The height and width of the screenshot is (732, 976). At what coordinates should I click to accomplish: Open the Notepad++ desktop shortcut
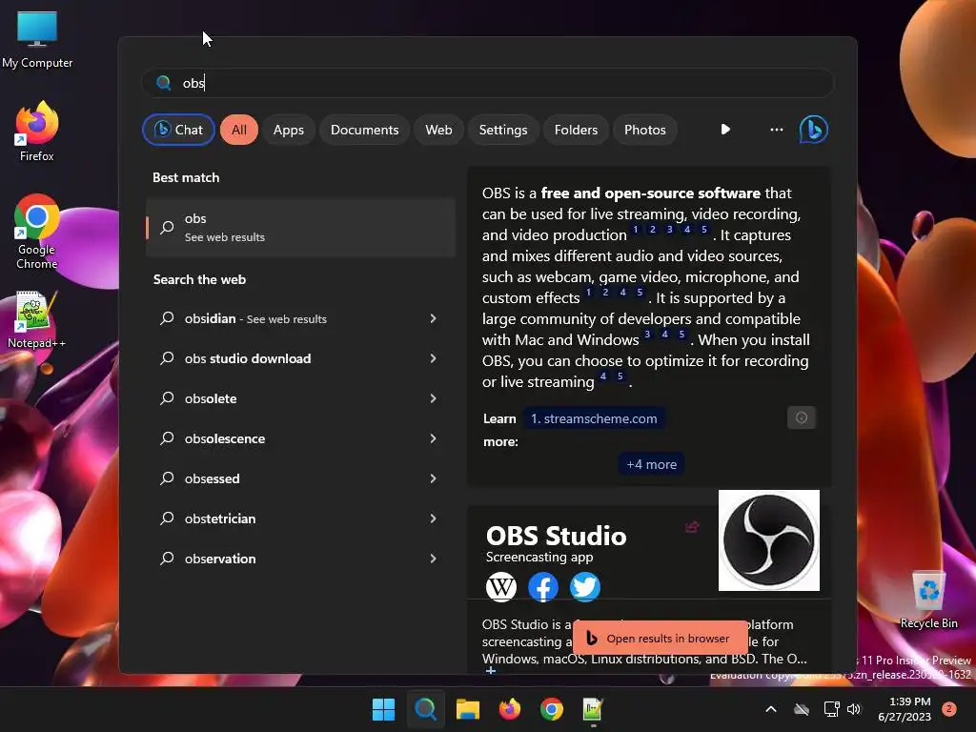tap(37, 319)
